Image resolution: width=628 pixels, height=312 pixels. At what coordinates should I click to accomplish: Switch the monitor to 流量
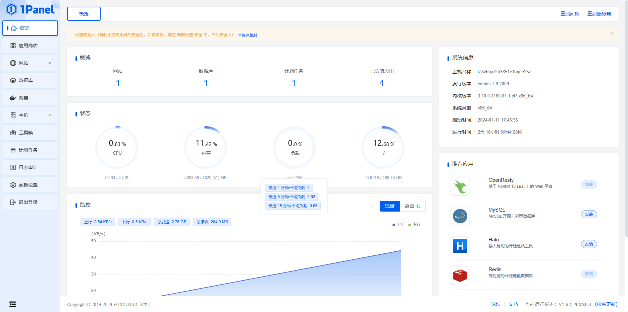(389, 206)
